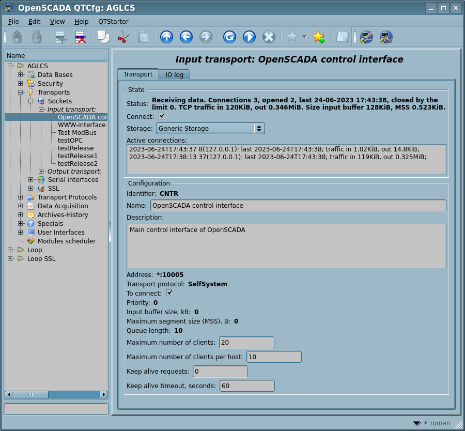Click the Cut scissors toolbar icon
465x431 pixels.
pos(123,37)
